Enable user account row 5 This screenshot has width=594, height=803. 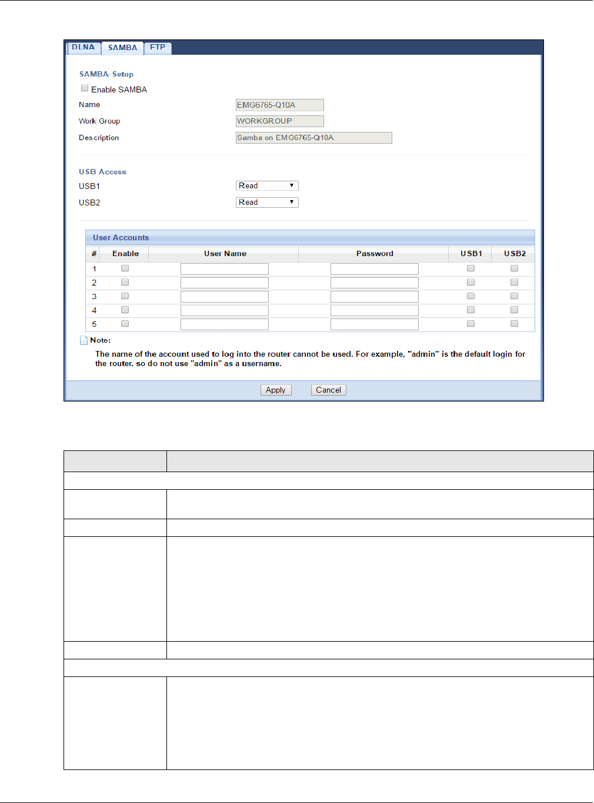(x=125, y=324)
